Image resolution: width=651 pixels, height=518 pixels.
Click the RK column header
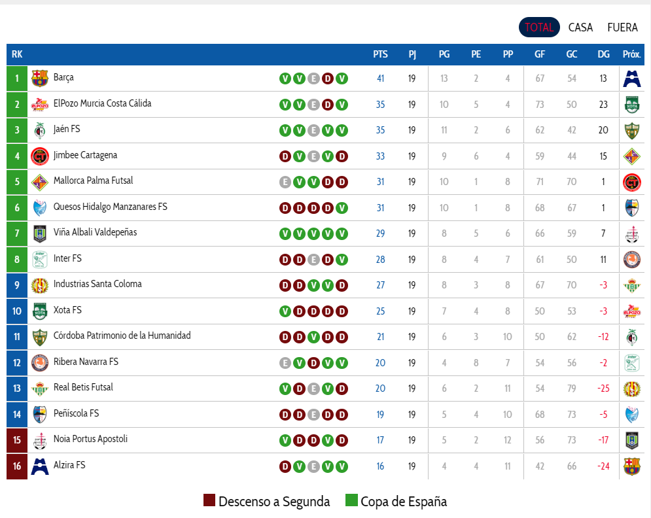pyautogui.click(x=17, y=54)
